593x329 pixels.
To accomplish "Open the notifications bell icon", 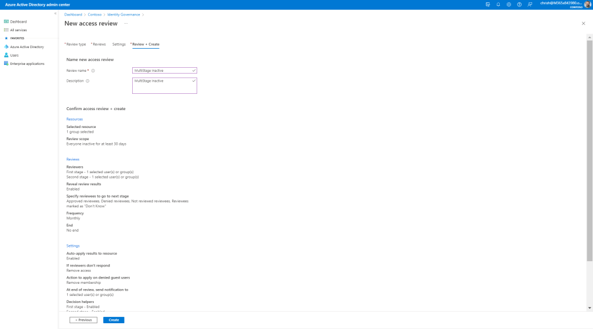I will tap(498, 4).
